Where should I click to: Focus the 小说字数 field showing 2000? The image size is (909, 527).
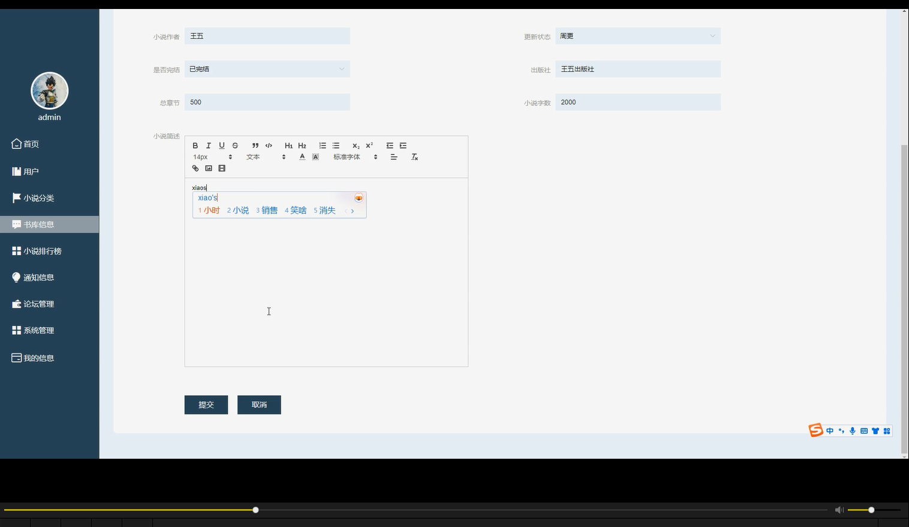tap(638, 102)
